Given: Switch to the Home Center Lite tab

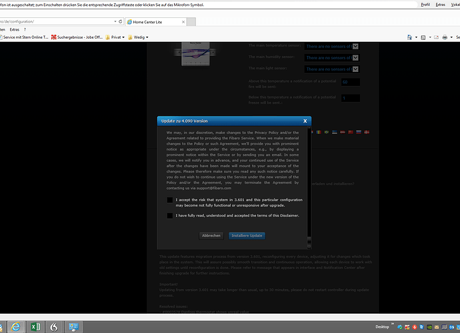Looking at the screenshot, I should click(156, 22).
